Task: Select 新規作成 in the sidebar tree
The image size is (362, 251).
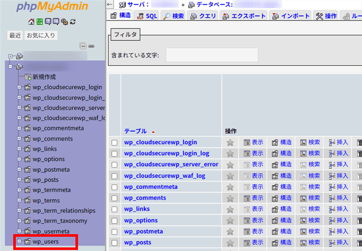Action: click(44, 77)
